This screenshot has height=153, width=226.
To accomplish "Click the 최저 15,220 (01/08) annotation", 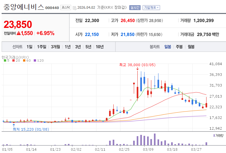I will point(31,129).
